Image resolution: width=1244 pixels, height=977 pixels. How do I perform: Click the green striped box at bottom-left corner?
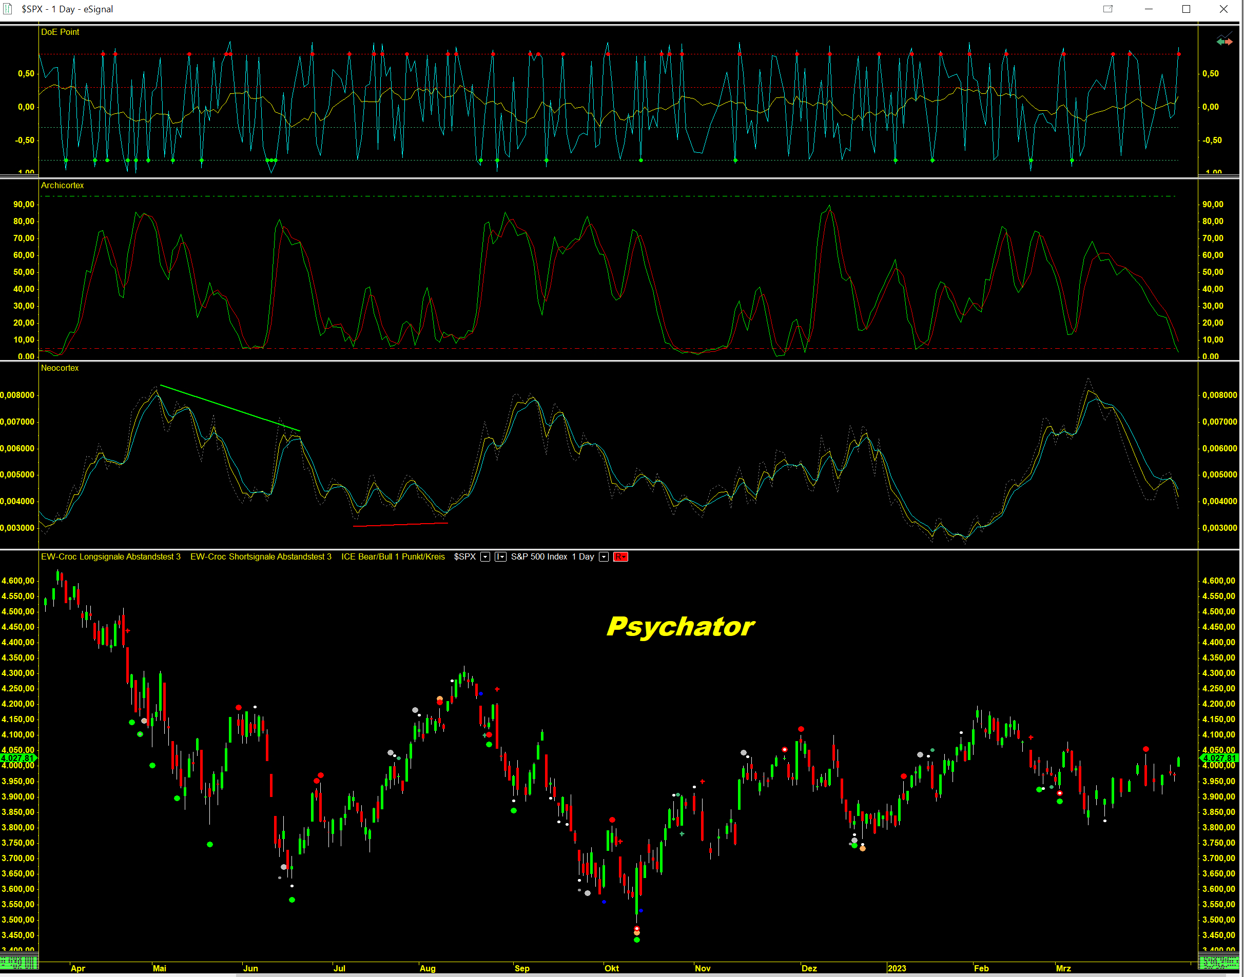19,963
